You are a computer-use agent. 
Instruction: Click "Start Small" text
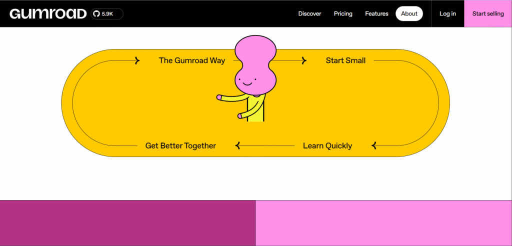pos(345,60)
